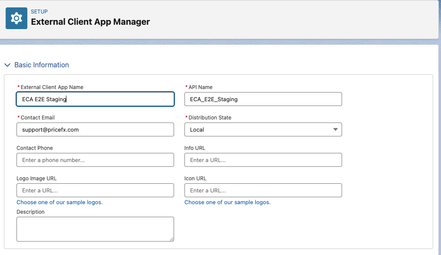441x255 pixels.
Task: Click the External Client App Name field
Action: click(x=95, y=99)
